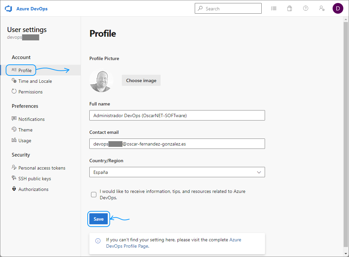Click the Usage bar chart icon

click(14, 140)
